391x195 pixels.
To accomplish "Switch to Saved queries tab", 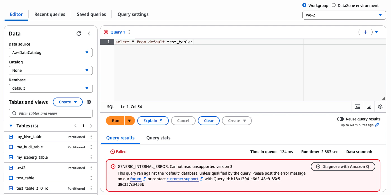I will 91,15.
